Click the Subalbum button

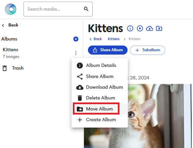(147, 50)
